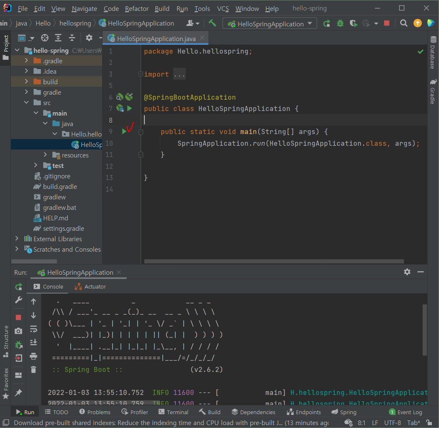Expand the test folder
The width and height of the screenshot is (439, 428).
coord(36,165)
